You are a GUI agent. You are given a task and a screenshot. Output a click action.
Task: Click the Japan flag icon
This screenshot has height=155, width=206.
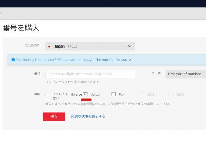click(x=49, y=46)
